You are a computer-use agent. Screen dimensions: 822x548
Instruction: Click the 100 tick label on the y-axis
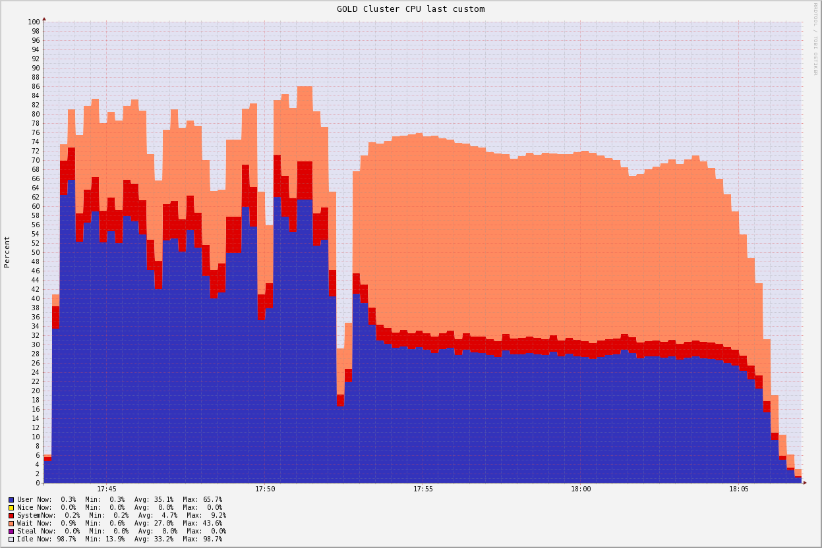coord(34,22)
